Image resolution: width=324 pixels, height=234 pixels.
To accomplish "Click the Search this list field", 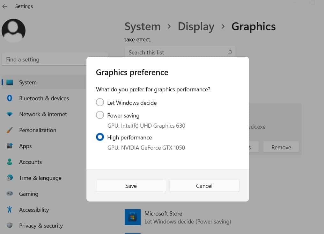I will click(x=180, y=53).
